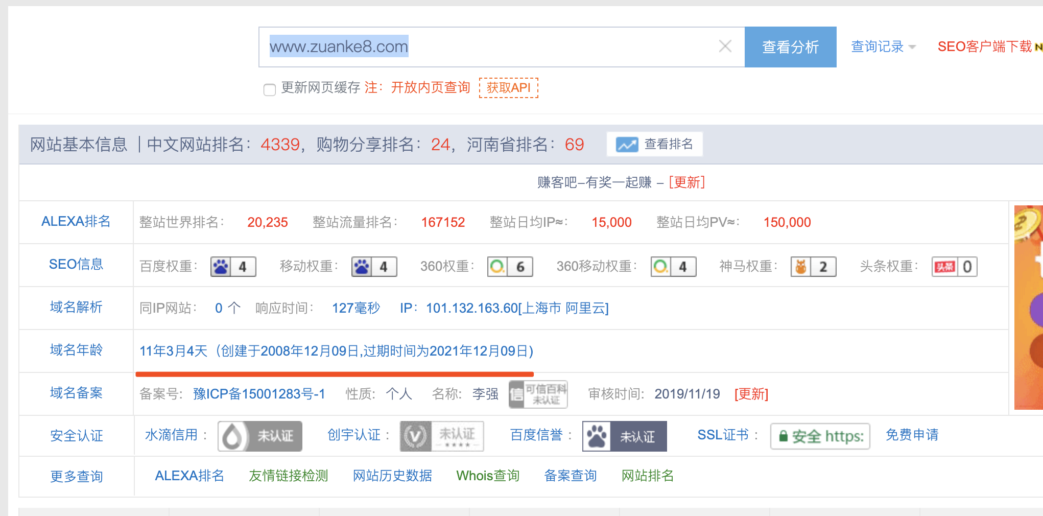Click the green SSL 安全https lock badge

(820, 436)
